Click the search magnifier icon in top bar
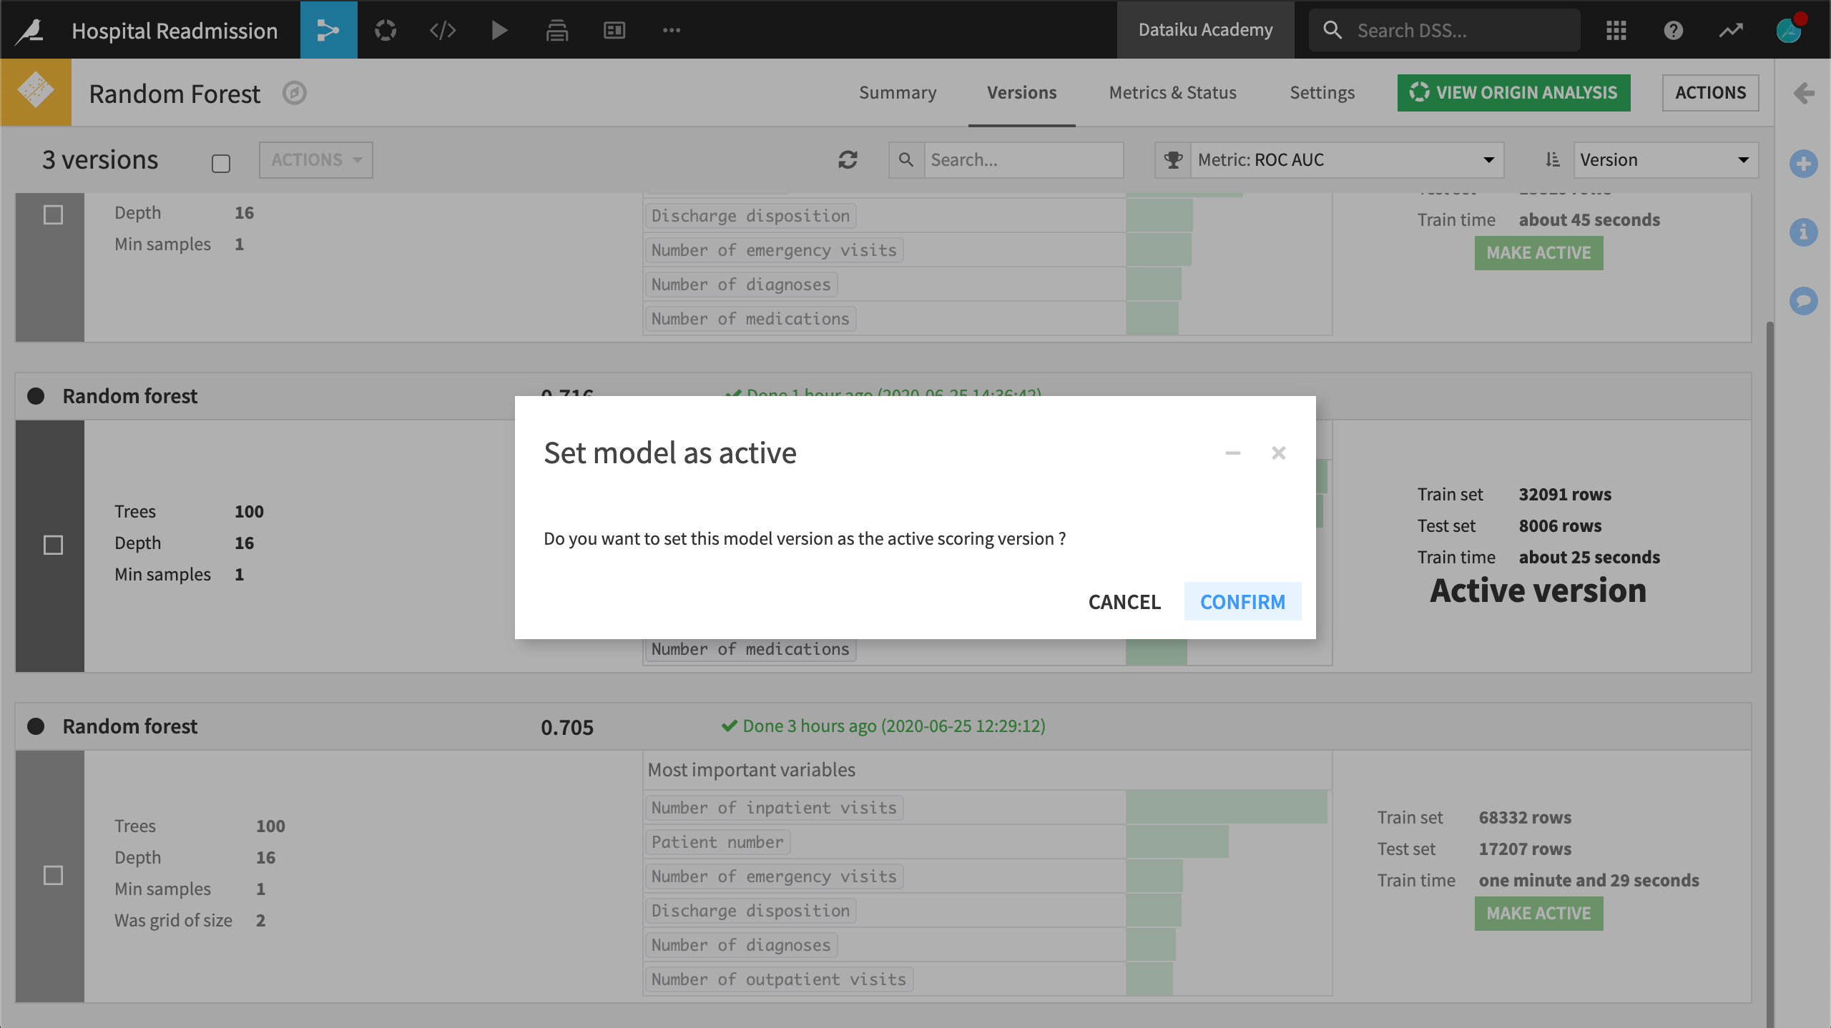 [x=1332, y=30]
